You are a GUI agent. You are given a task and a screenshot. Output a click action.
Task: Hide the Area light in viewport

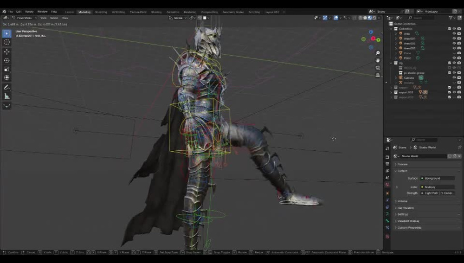[x=454, y=34]
